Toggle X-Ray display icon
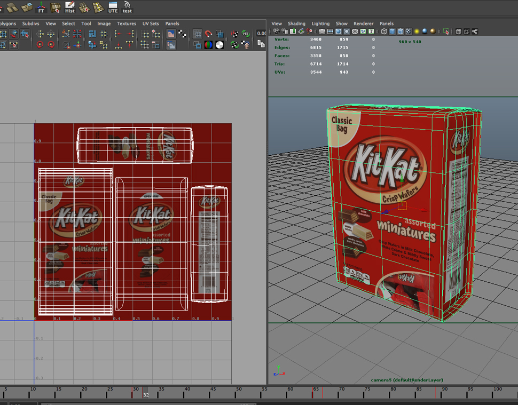 click(458, 31)
